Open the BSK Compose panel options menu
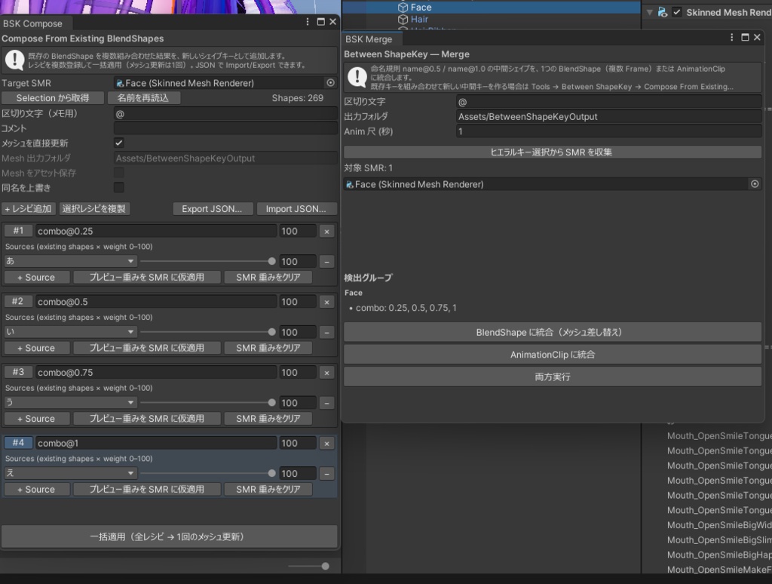 308,22
